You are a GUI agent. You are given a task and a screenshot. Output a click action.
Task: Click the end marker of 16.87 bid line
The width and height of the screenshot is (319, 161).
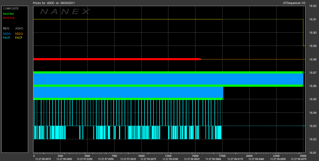pyautogui.click(x=303, y=72)
